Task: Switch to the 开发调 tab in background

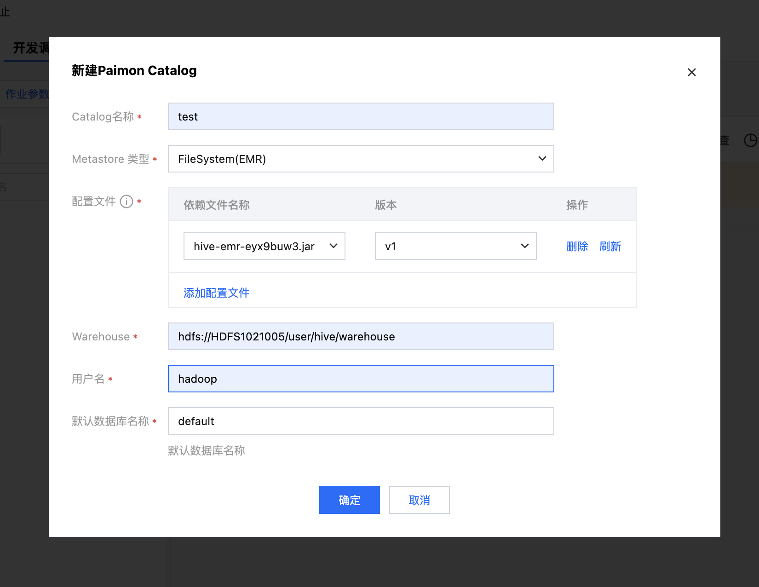Action: 30,48
